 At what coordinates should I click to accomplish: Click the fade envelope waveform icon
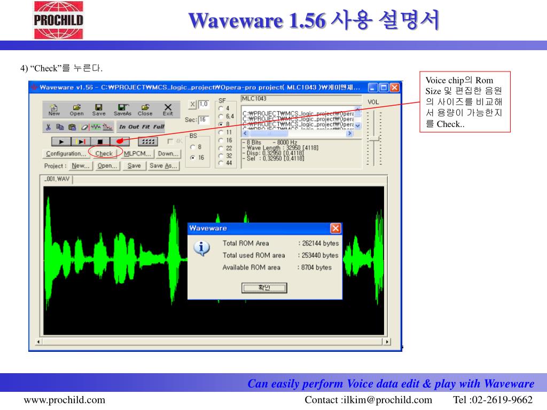point(108,127)
